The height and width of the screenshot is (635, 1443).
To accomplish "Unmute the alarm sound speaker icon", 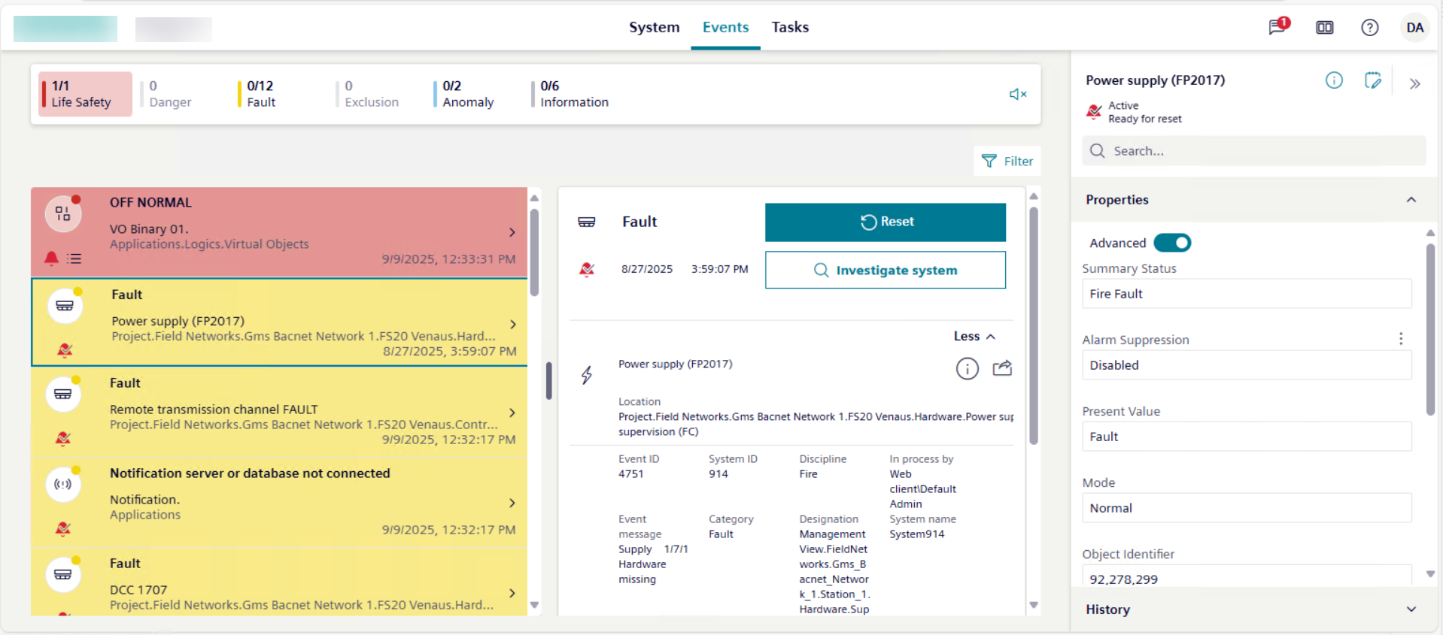I will tap(1017, 94).
